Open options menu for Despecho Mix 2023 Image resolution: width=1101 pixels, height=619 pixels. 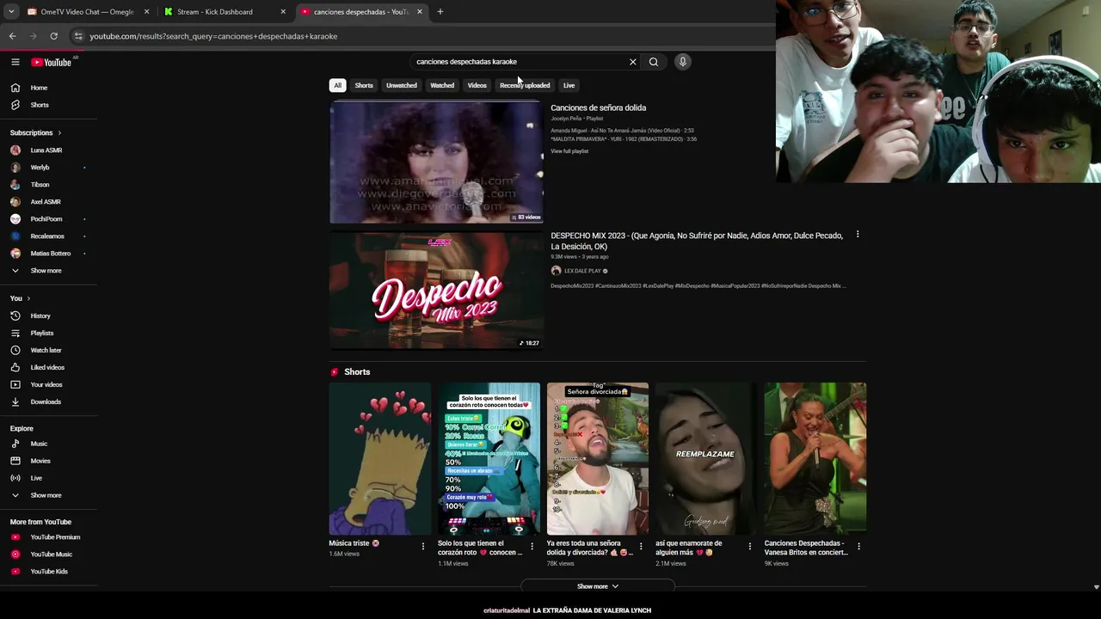[858, 235]
